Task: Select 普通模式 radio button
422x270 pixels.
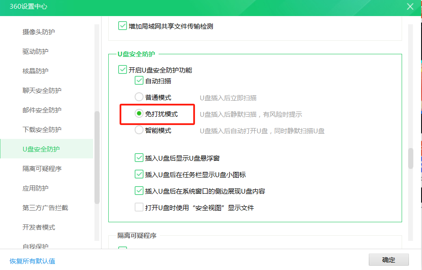Action: [x=139, y=97]
